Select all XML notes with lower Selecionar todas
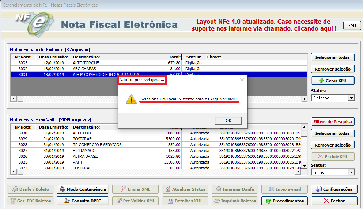 click(332, 133)
